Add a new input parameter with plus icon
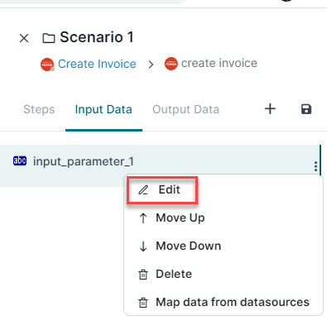 (x=270, y=109)
